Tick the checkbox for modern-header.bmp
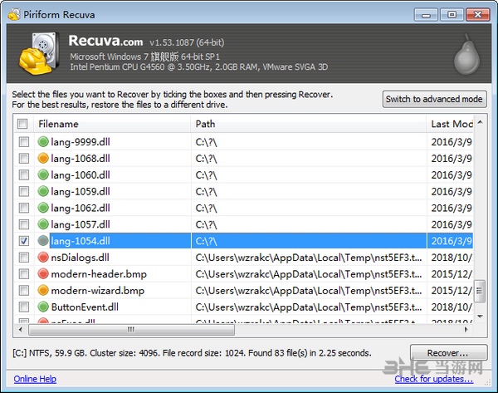Image resolution: width=498 pixels, height=393 pixels. coord(24,274)
